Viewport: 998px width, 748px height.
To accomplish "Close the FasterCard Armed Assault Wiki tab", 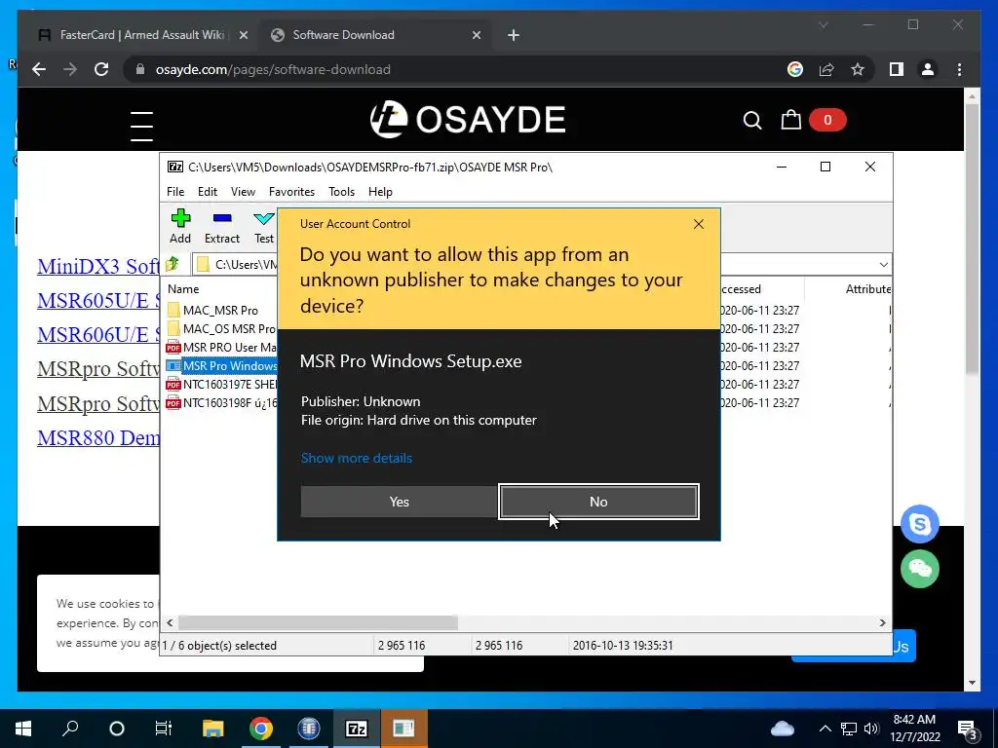I will point(243,35).
